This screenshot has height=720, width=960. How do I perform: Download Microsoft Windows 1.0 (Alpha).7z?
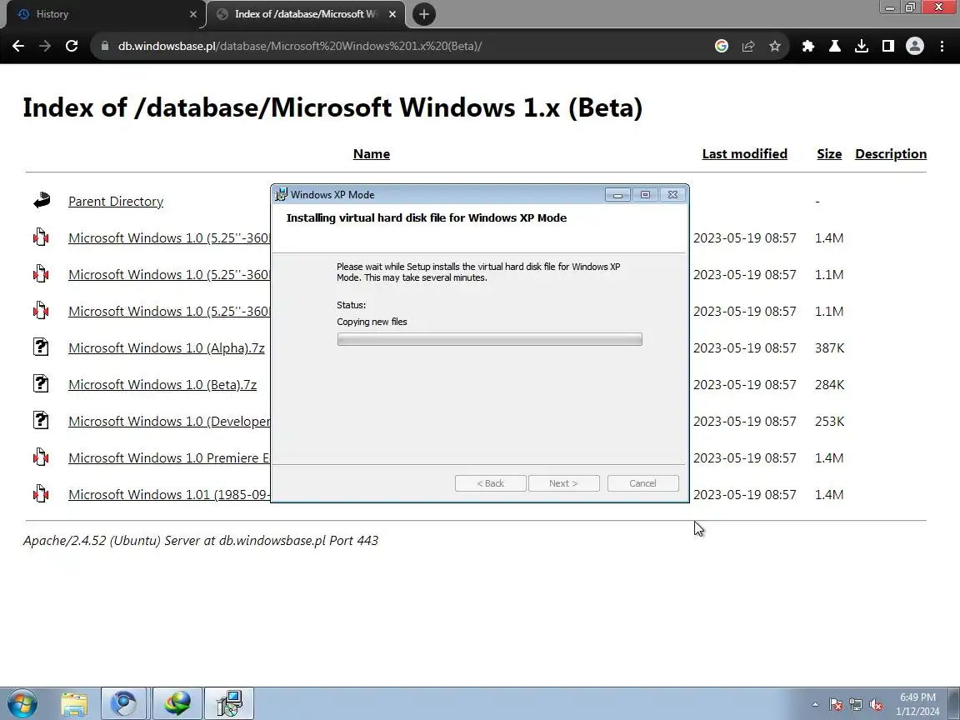(167, 348)
